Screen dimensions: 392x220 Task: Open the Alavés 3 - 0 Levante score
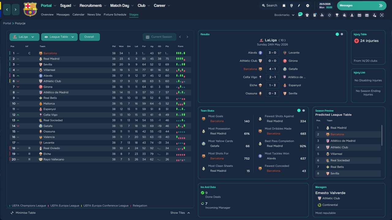pos(272,53)
